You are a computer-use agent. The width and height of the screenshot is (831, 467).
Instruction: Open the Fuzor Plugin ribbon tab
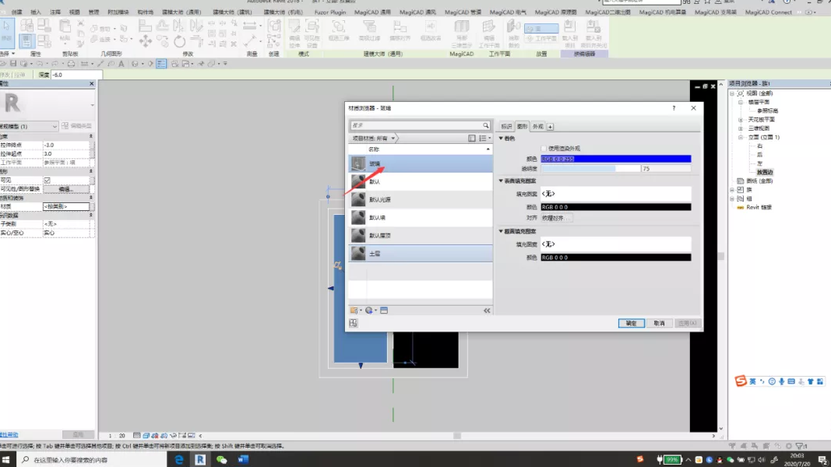[x=329, y=12]
